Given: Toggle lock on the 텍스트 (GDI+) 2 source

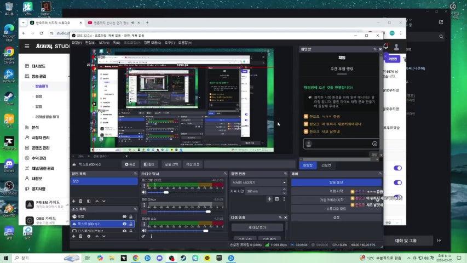Looking at the screenshot, I should tap(131, 224).
